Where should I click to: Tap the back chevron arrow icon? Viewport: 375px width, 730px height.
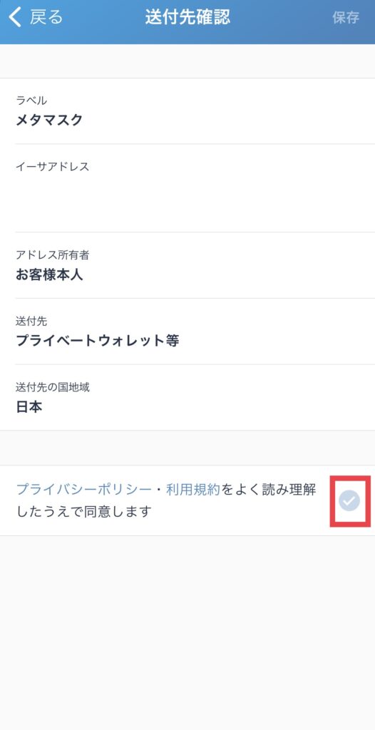point(15,17)
